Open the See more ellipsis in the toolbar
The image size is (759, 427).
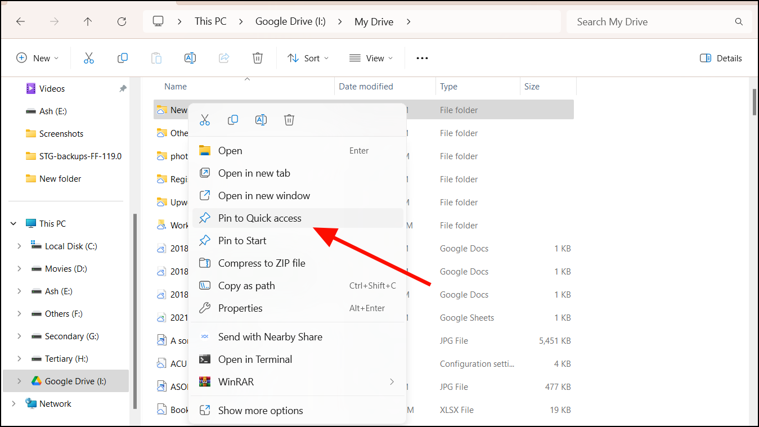click(422, 58)
